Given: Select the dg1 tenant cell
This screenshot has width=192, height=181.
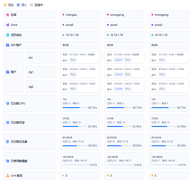Looking at the screenshot, I should point(40,72).
